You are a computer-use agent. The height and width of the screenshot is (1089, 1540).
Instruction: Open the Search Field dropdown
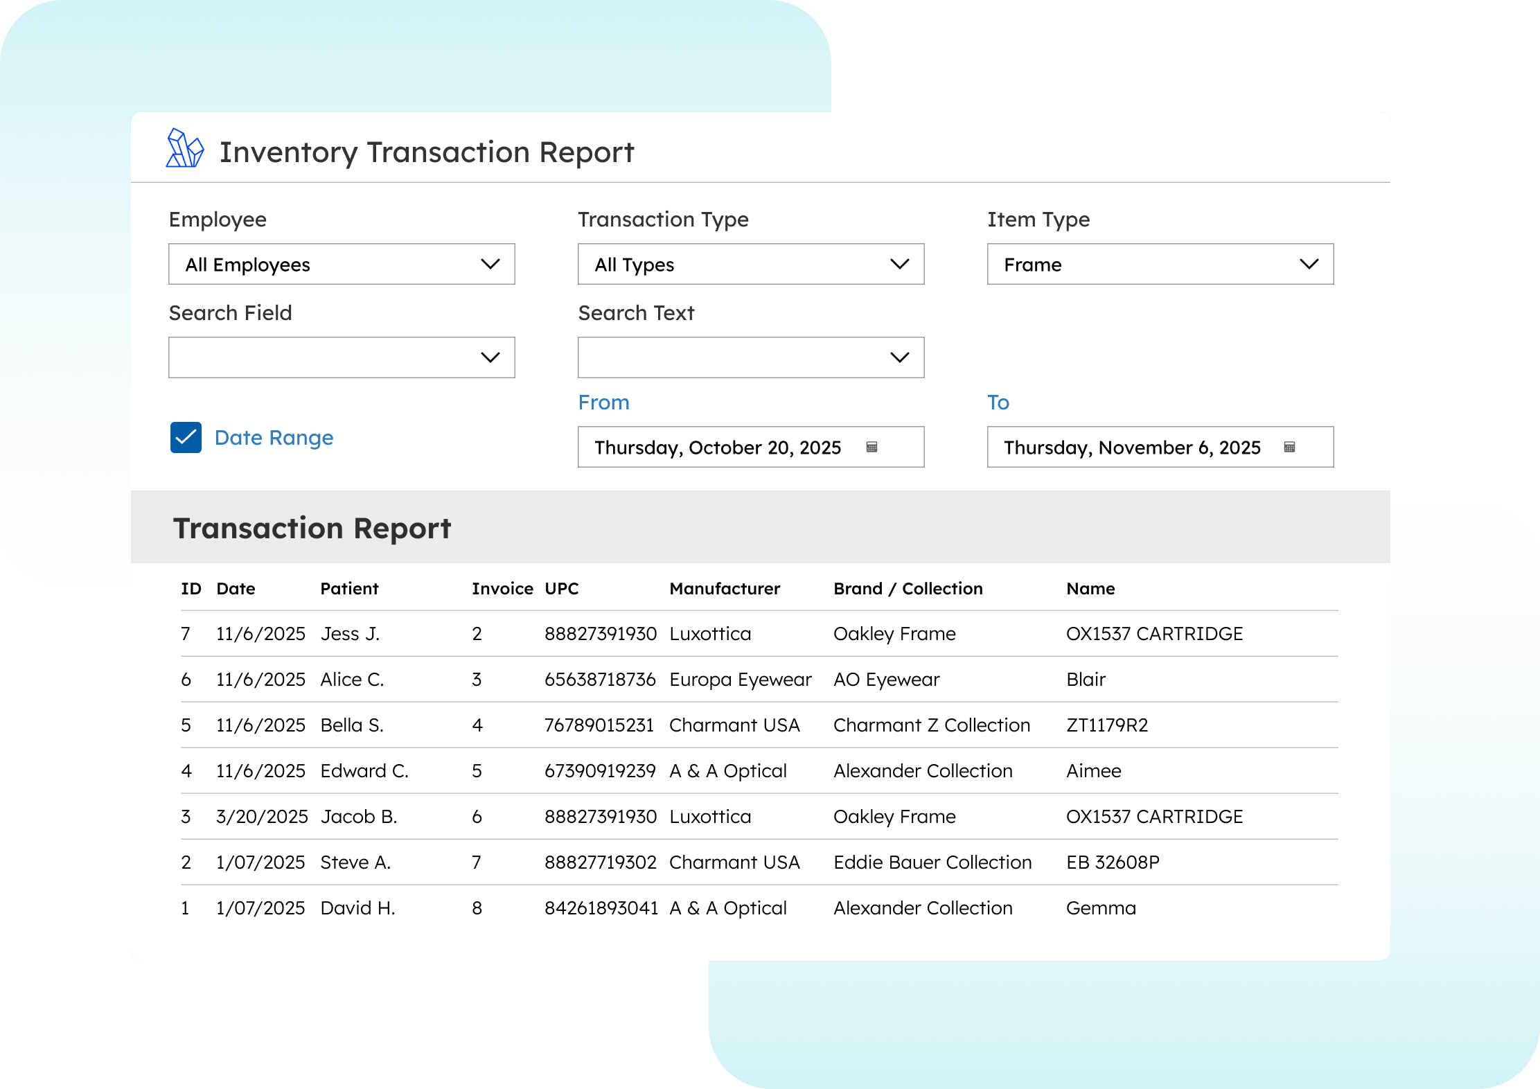click(342, 357)
